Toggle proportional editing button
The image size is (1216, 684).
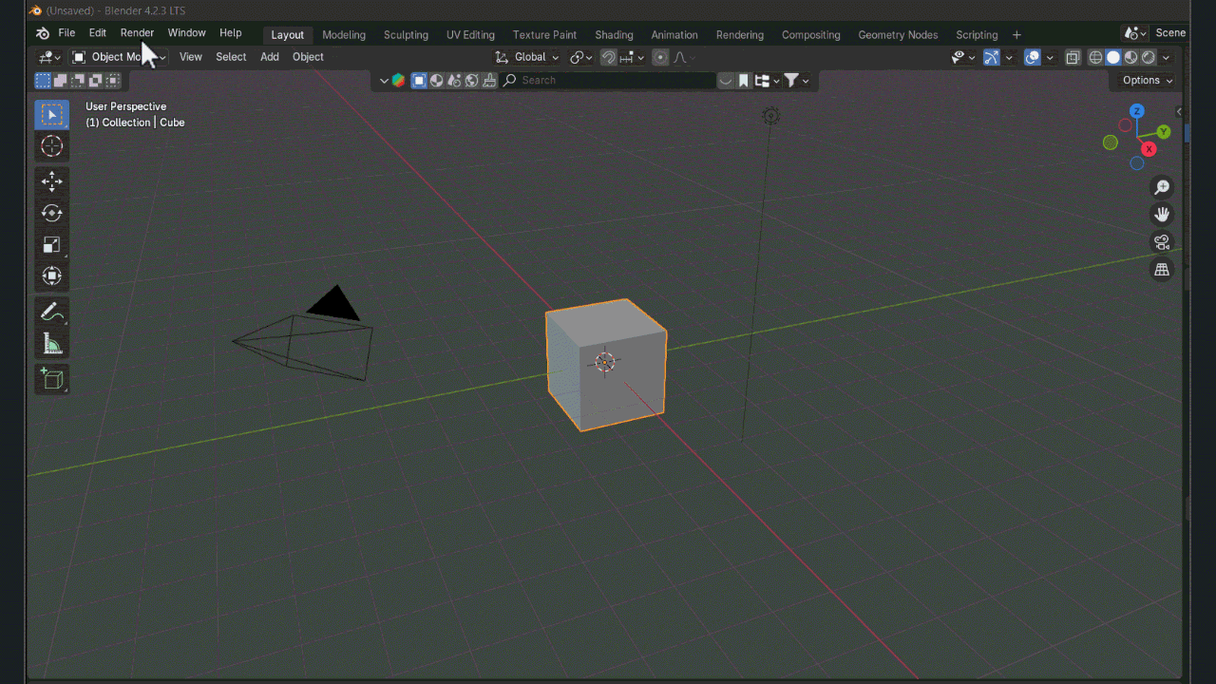[660, 57]
